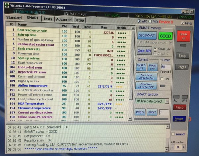The image size is (199, 156).
Task: Click the Wrt indicator box
Action: pos(184,97)
